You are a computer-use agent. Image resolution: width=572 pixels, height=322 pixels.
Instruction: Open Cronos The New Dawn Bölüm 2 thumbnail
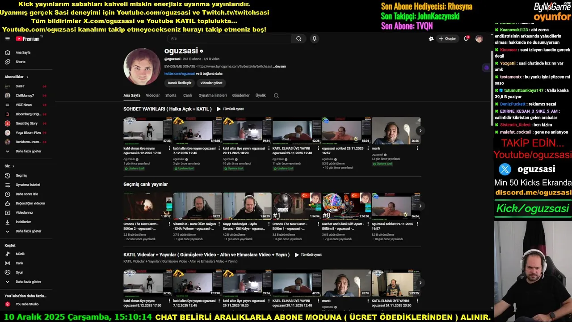pos(147,206)
